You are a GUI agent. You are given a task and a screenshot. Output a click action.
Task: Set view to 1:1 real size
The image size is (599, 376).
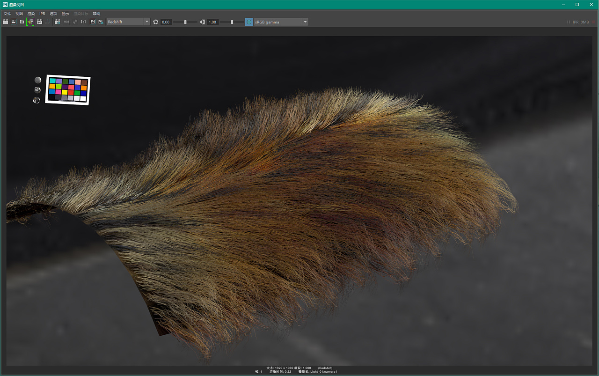point(83,22)
